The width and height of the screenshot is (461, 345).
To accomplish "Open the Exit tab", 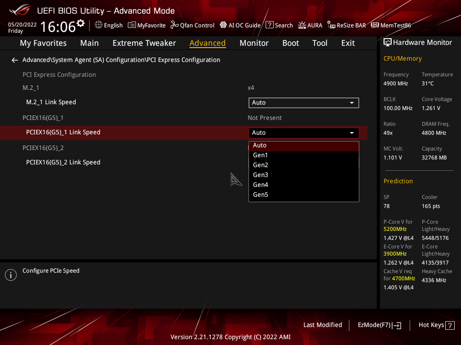I will coord(348,43).
